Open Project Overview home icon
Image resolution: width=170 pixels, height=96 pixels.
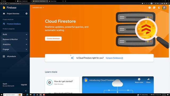coord(4,14)
